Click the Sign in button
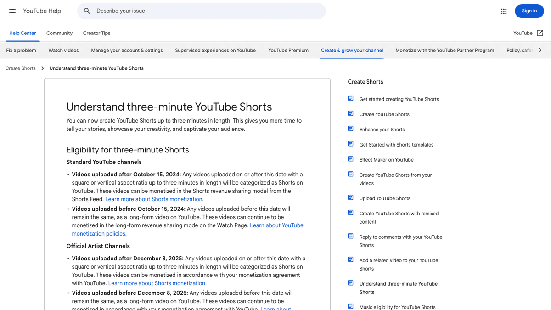 click(x=529, y=11)
